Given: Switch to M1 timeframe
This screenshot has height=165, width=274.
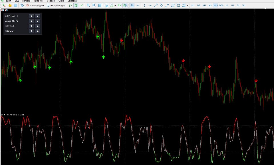Looking at the screenshot, I should tap(193, 5).
